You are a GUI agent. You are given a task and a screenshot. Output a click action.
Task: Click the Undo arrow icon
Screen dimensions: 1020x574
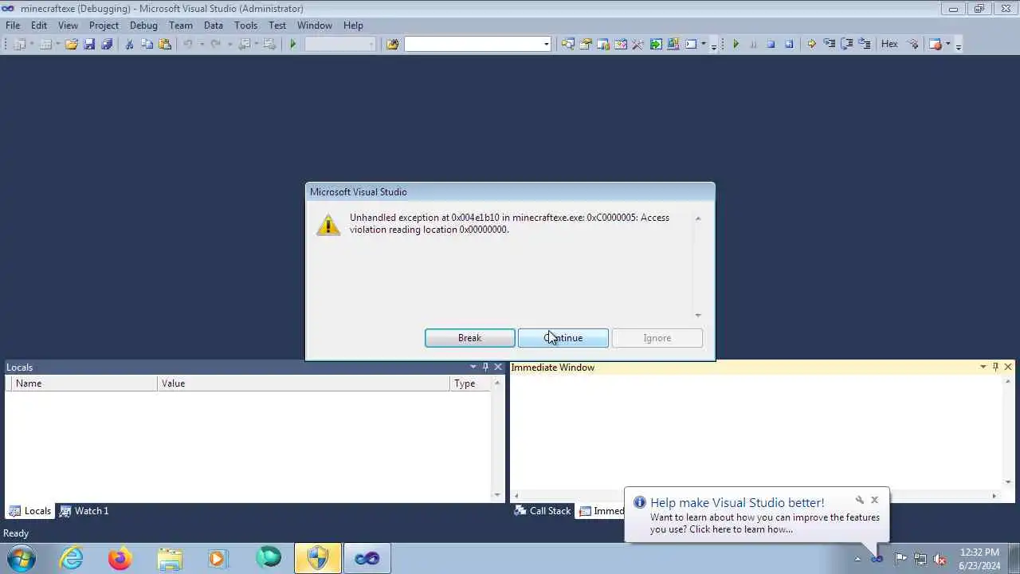pos(188,44)
